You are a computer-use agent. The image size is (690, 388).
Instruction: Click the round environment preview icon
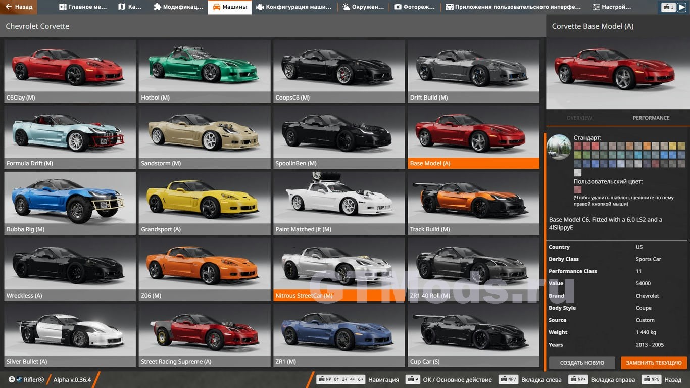pos(559,147)
